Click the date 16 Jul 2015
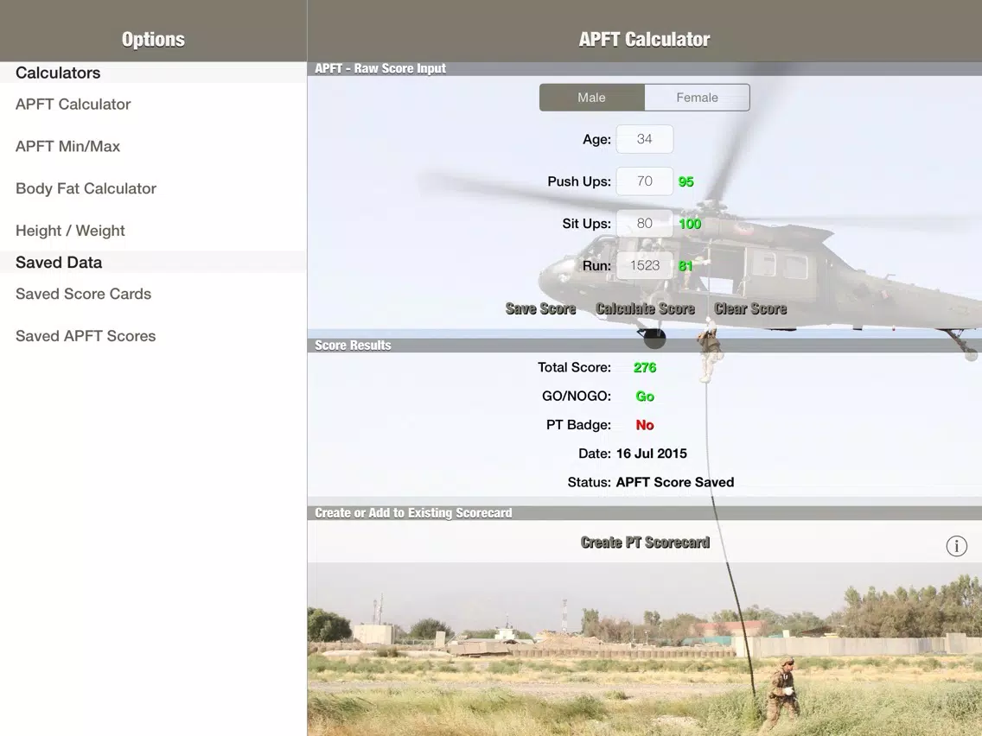This screenshot has width=982, height=736. coord(651,454)
